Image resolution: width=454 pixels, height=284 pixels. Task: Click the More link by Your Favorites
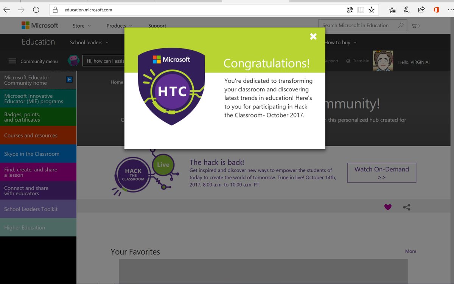point(410,251)
